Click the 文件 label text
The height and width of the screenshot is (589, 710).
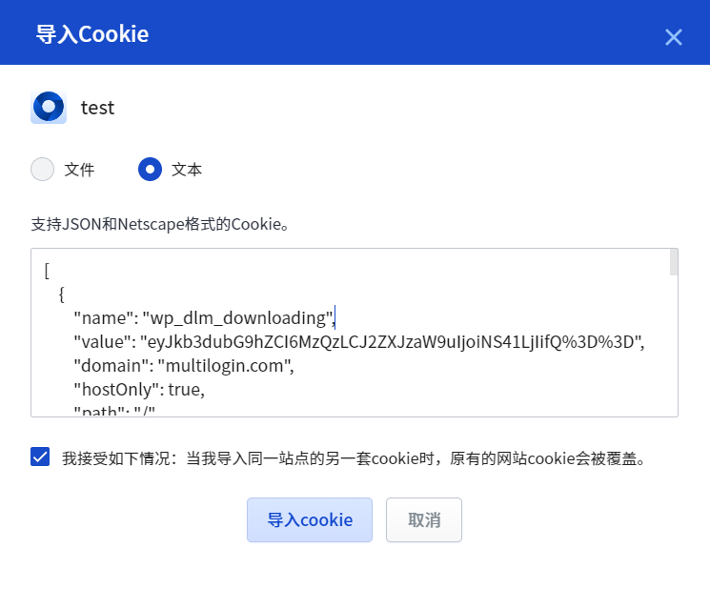pyautogui.click(x=79, y=170)
